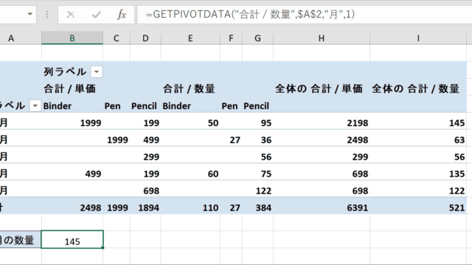Screen dimensions: 472x265
Task: Click the formula bar enter checkmark icon
Action: (97, 15)
